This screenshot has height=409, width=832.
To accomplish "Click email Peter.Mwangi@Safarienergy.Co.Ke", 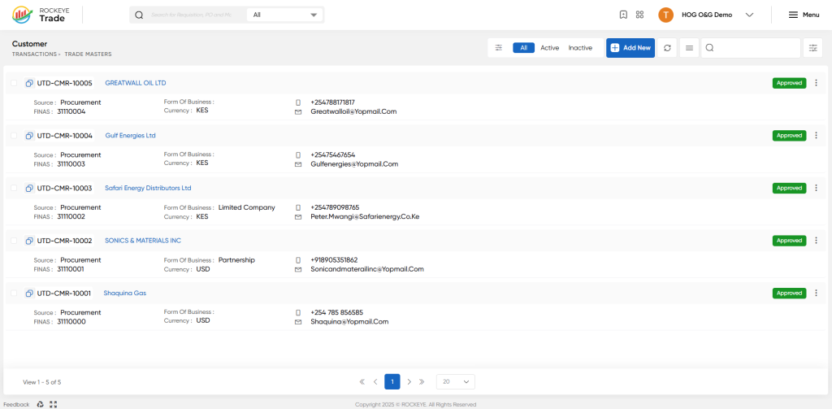I will click(365, 217).
